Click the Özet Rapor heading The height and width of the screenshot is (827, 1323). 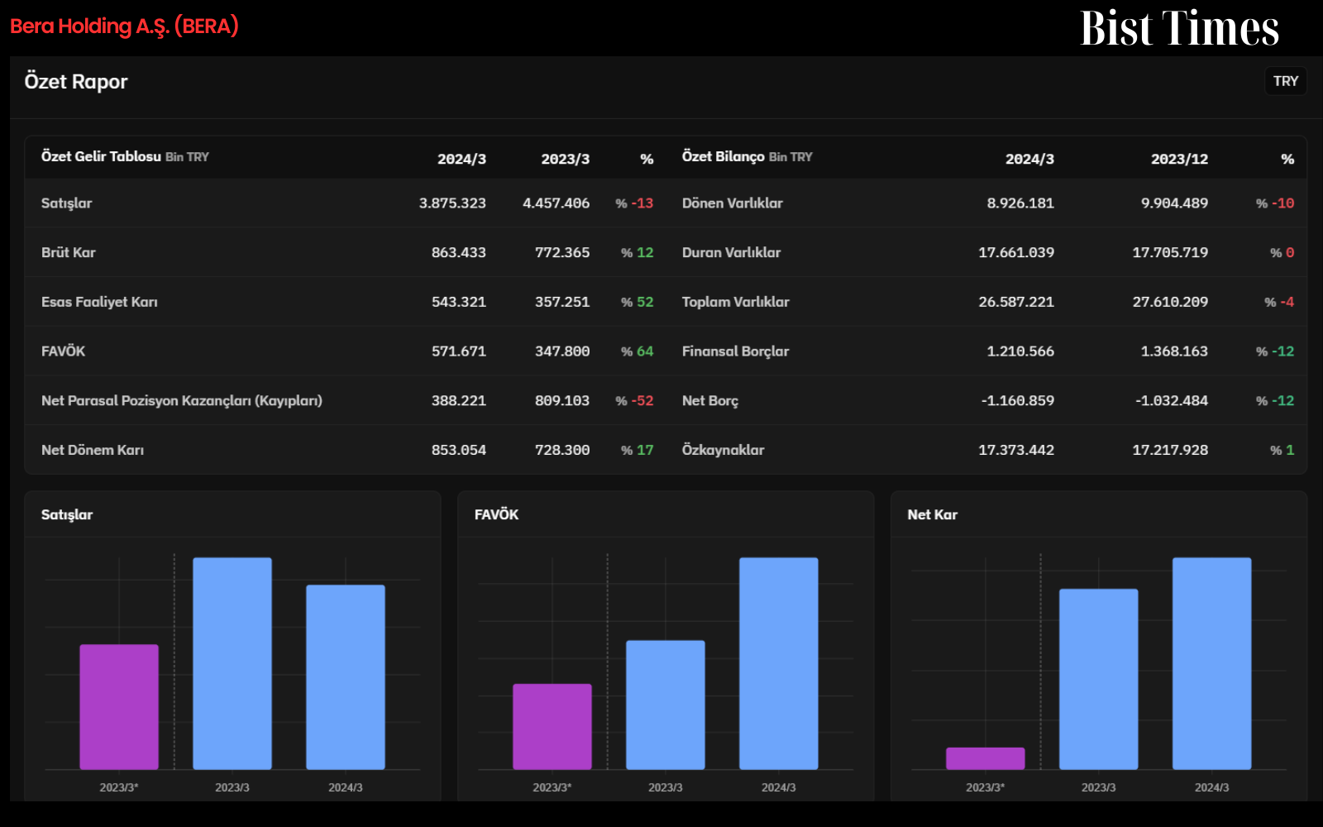click(76, 82)
